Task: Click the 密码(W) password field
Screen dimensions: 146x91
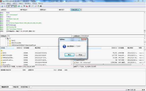Action: [52, 10]
